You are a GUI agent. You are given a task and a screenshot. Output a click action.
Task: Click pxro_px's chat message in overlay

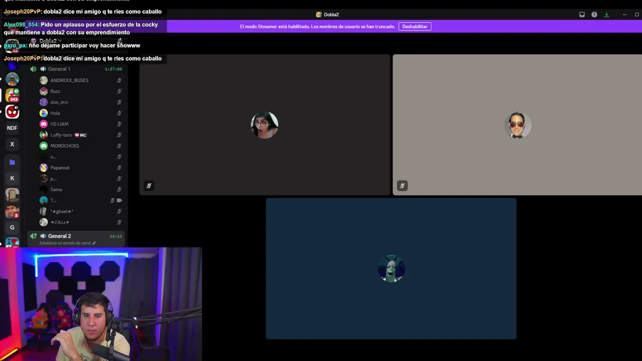[x=72, y=46]
